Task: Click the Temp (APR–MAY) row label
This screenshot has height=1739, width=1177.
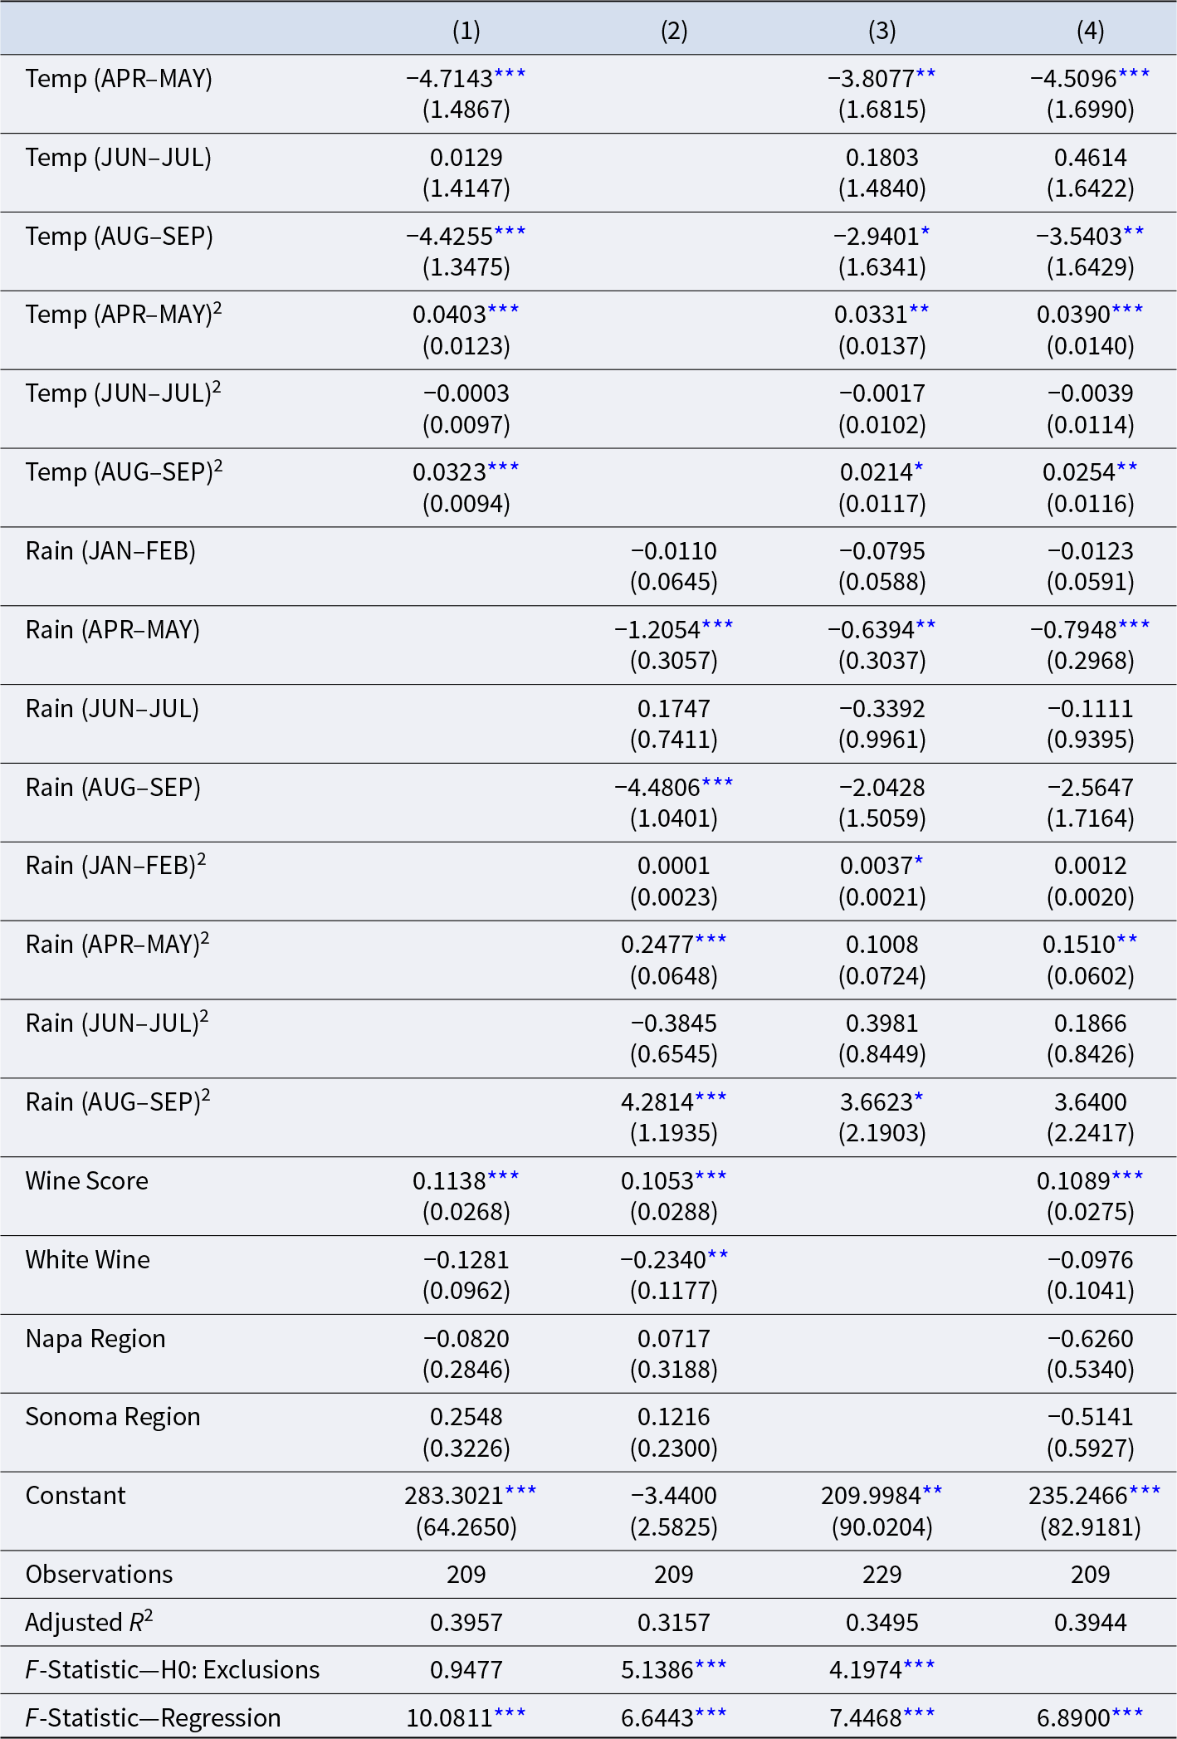Action: (x=119, y=79)
